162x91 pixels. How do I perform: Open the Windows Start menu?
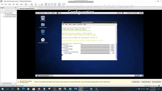(x=3, y=89)
